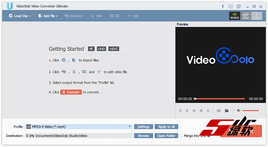Fast forward the preview
Viewport: 268px width, 147px height.
tap(194, 111)
